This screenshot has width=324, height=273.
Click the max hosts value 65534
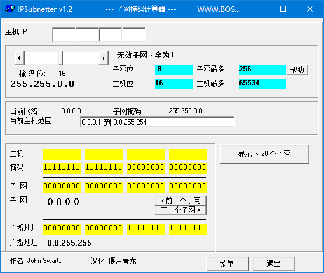(262, 84)
